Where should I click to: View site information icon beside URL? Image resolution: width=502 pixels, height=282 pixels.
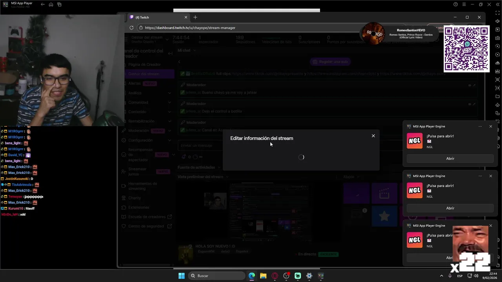pyautogui.click(x=141, y=28)
